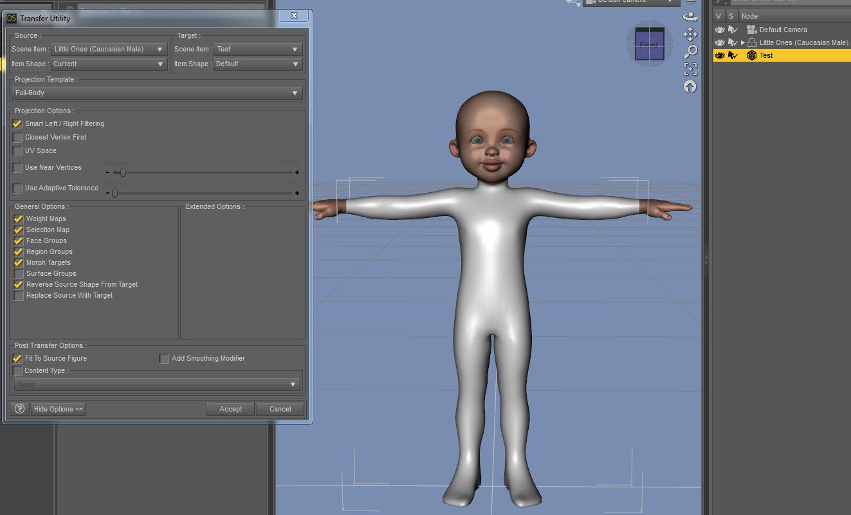
Task: Click the figure icon beside Little Ones
Action: tap(751, 42)
